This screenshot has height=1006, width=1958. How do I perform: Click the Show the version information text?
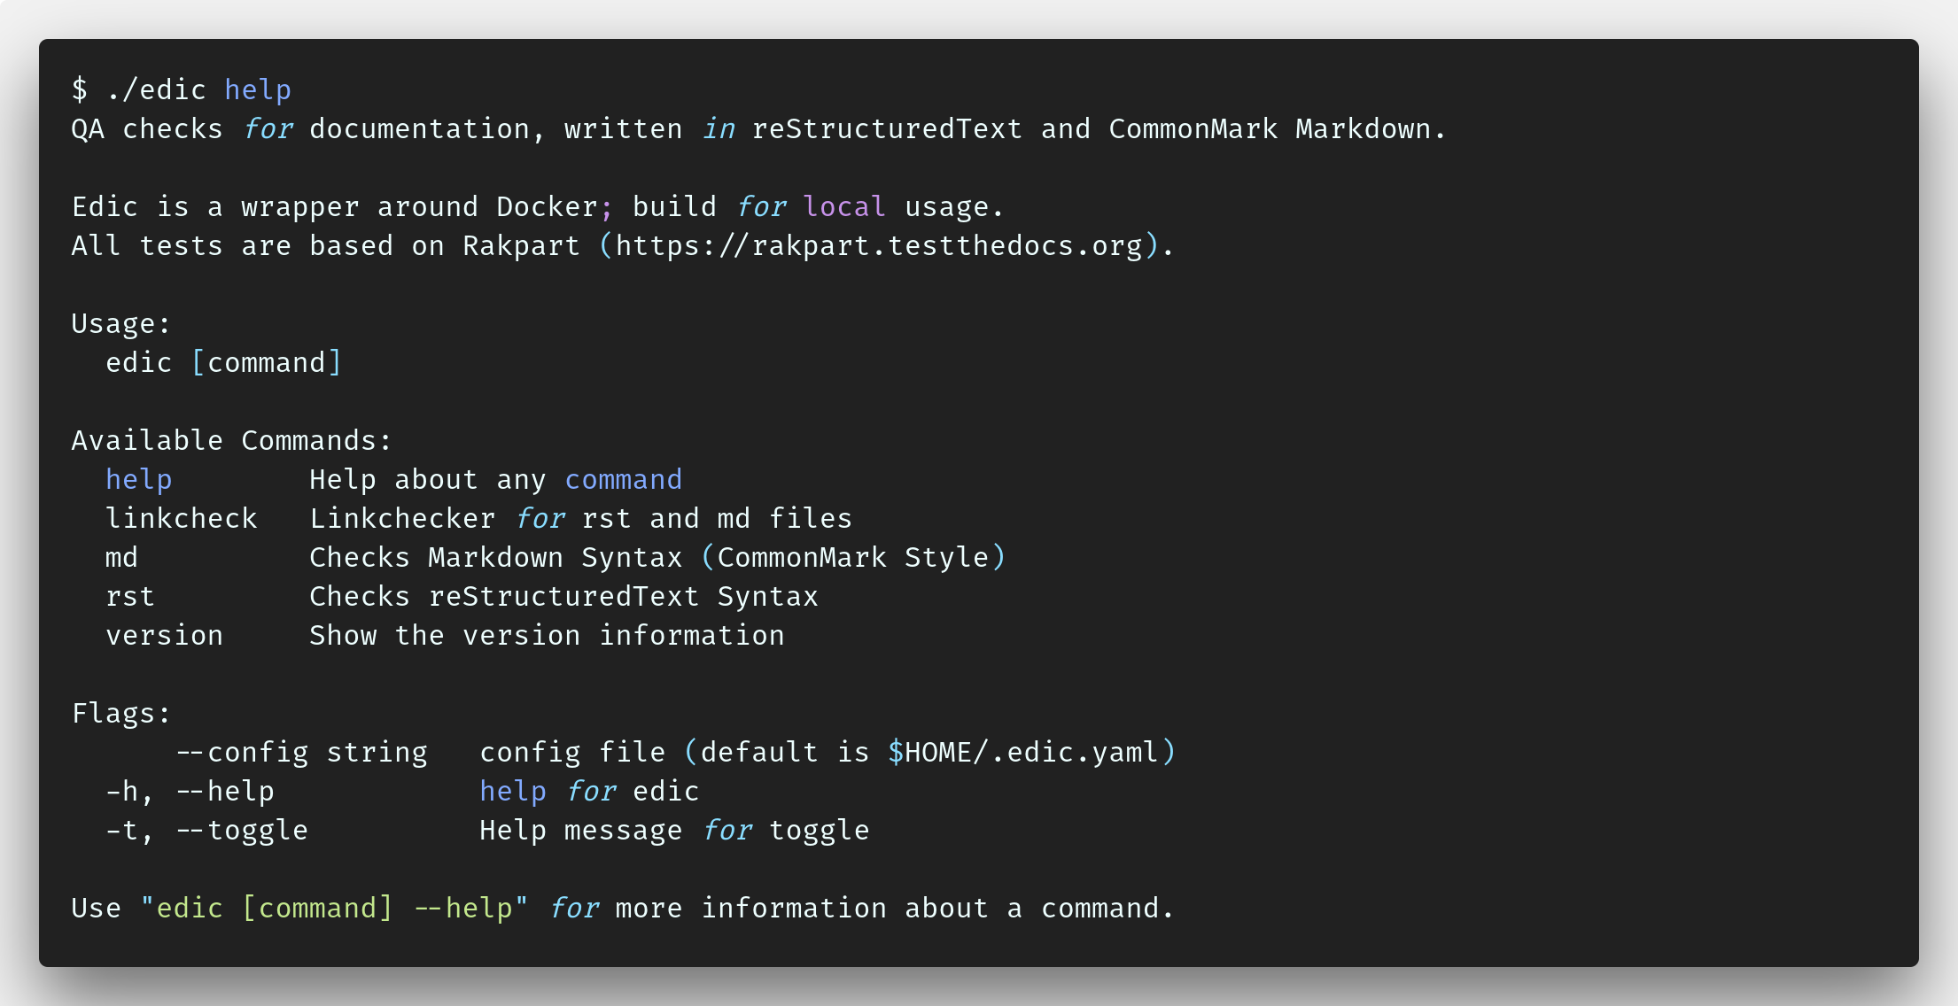click(547, 635)
